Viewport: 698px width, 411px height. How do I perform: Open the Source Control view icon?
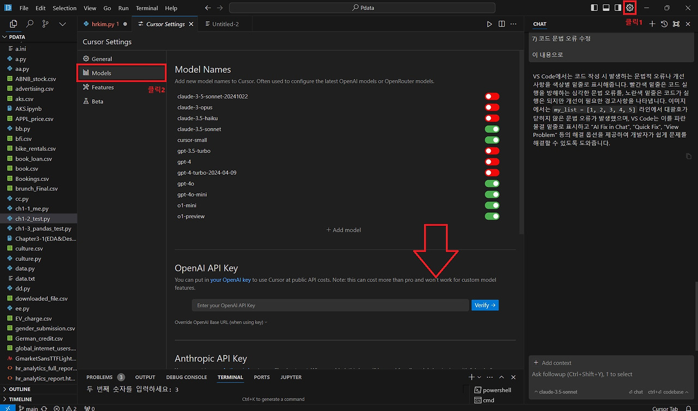pyautogui.click(x=46, y=24)
